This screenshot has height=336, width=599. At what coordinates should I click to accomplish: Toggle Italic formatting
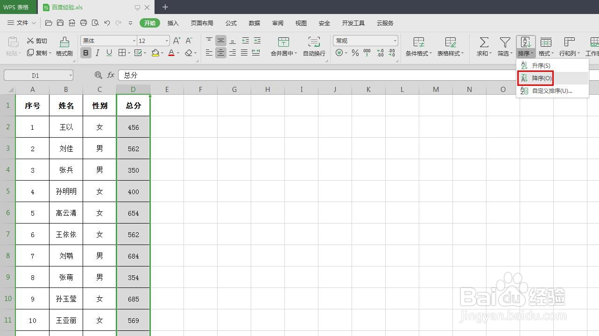coord(98,53)
